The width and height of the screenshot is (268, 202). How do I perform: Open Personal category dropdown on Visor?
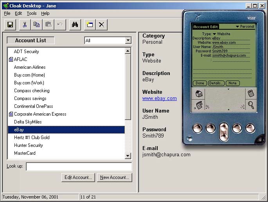245,27
